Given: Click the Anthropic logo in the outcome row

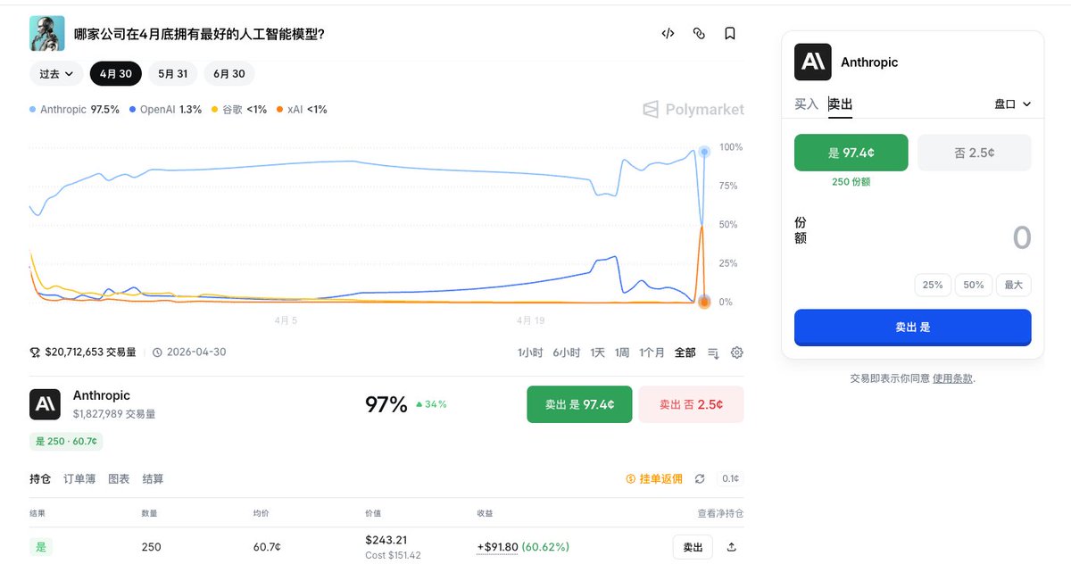Looking at the screenshot, I should click(x=45, y=404).
